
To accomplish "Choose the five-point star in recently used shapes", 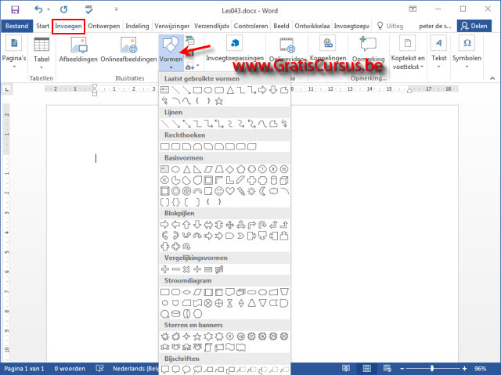I will 219,101.
